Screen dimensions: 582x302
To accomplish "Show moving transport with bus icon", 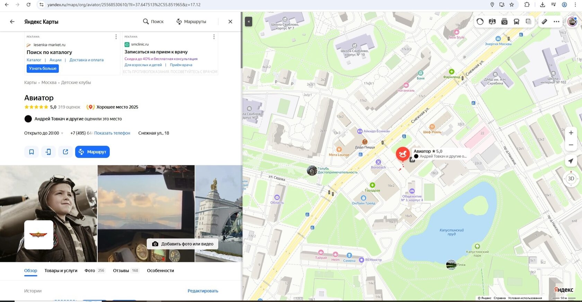I will coord(517,21).
